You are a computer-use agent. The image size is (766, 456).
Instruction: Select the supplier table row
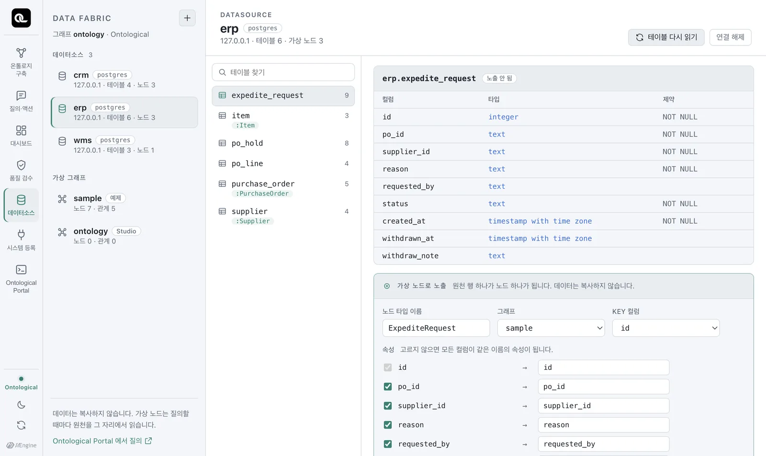pyautogui.click(x=283, y=216)
